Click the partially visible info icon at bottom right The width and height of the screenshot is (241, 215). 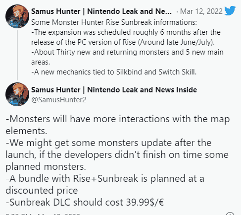click(x=230, y=214)
